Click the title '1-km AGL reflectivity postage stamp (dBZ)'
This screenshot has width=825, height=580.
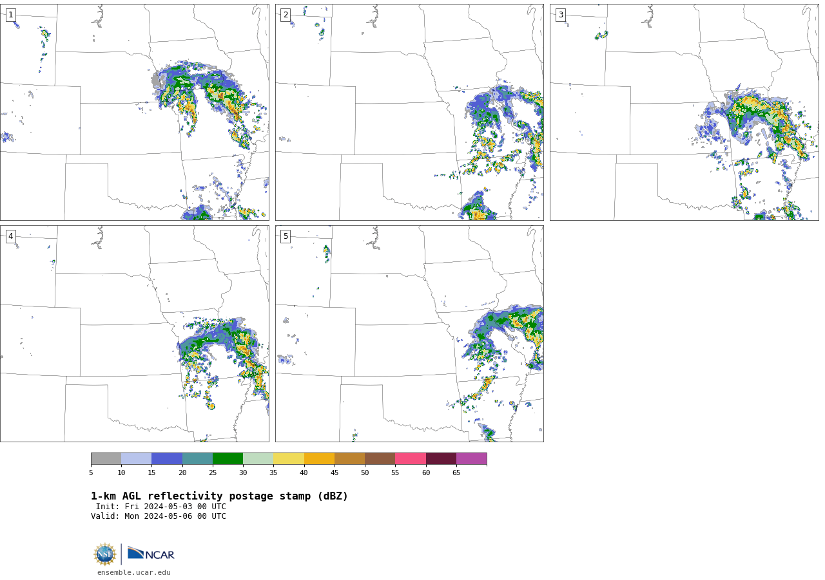(x=219, y=496)
